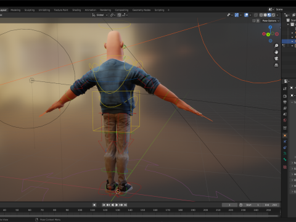Switch to wireframe viewport shading

tap(261, 15)
